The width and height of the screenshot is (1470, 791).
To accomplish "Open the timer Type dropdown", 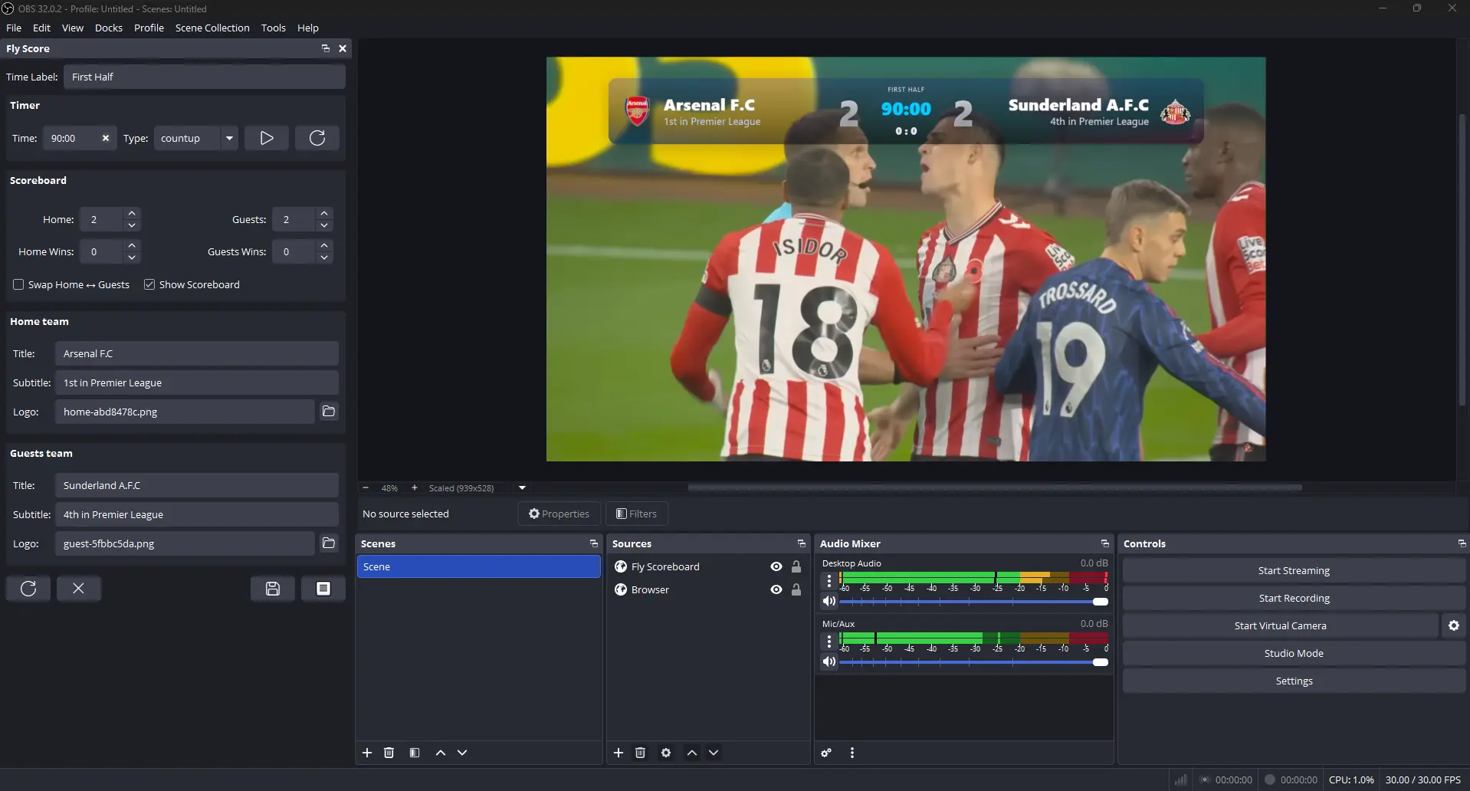I will [x=228, y=138].
